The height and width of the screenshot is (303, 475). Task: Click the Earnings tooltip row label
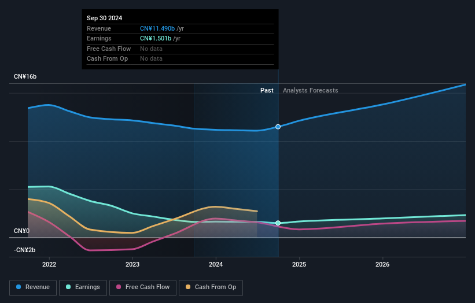[99, 38]
